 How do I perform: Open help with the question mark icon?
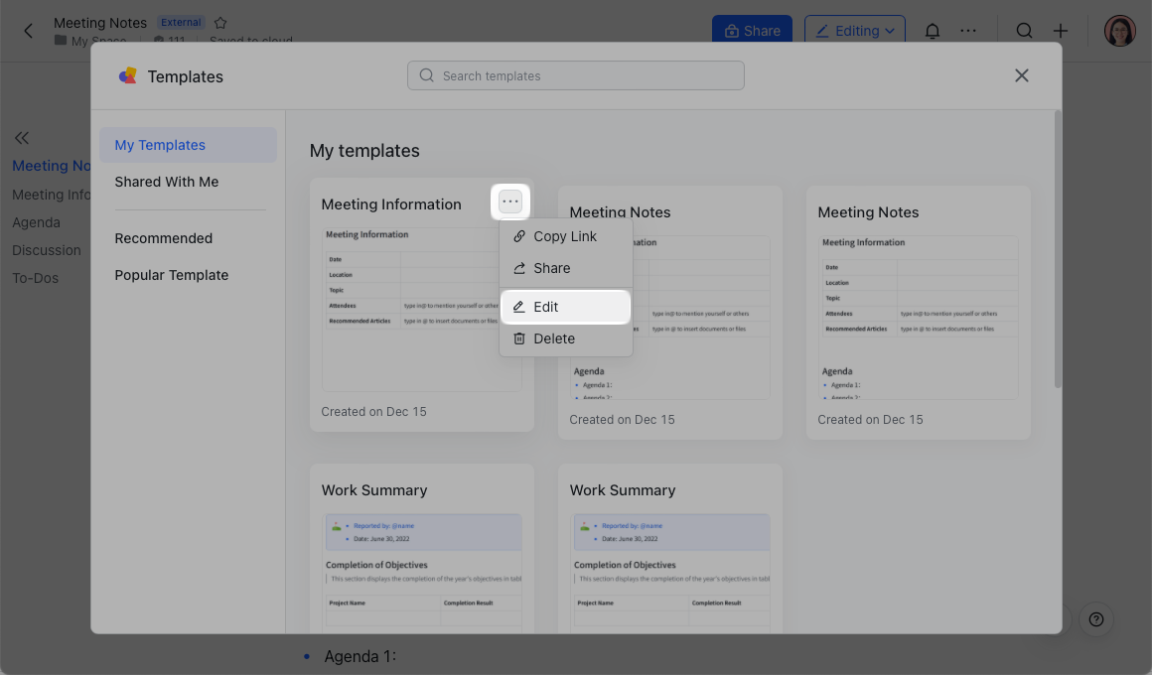1095,619
